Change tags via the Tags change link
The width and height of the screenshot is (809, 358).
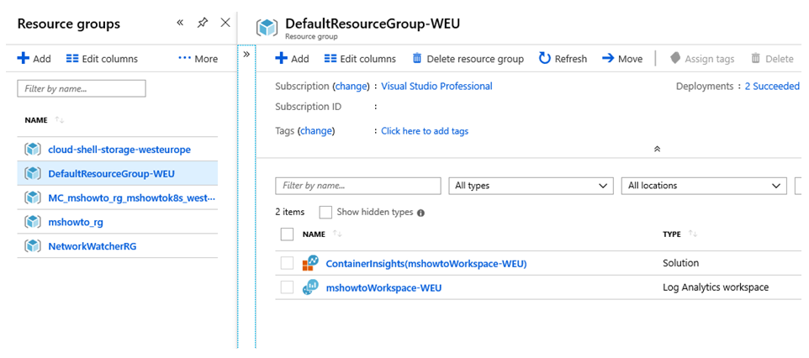pos(317,131)
